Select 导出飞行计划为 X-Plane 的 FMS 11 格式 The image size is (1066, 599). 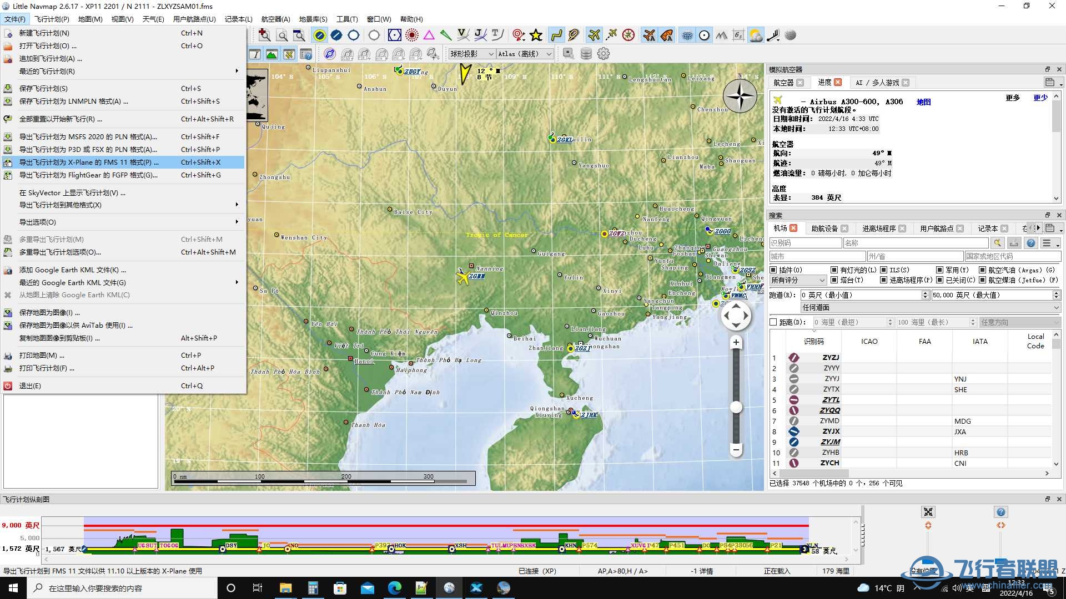[123, 163]
